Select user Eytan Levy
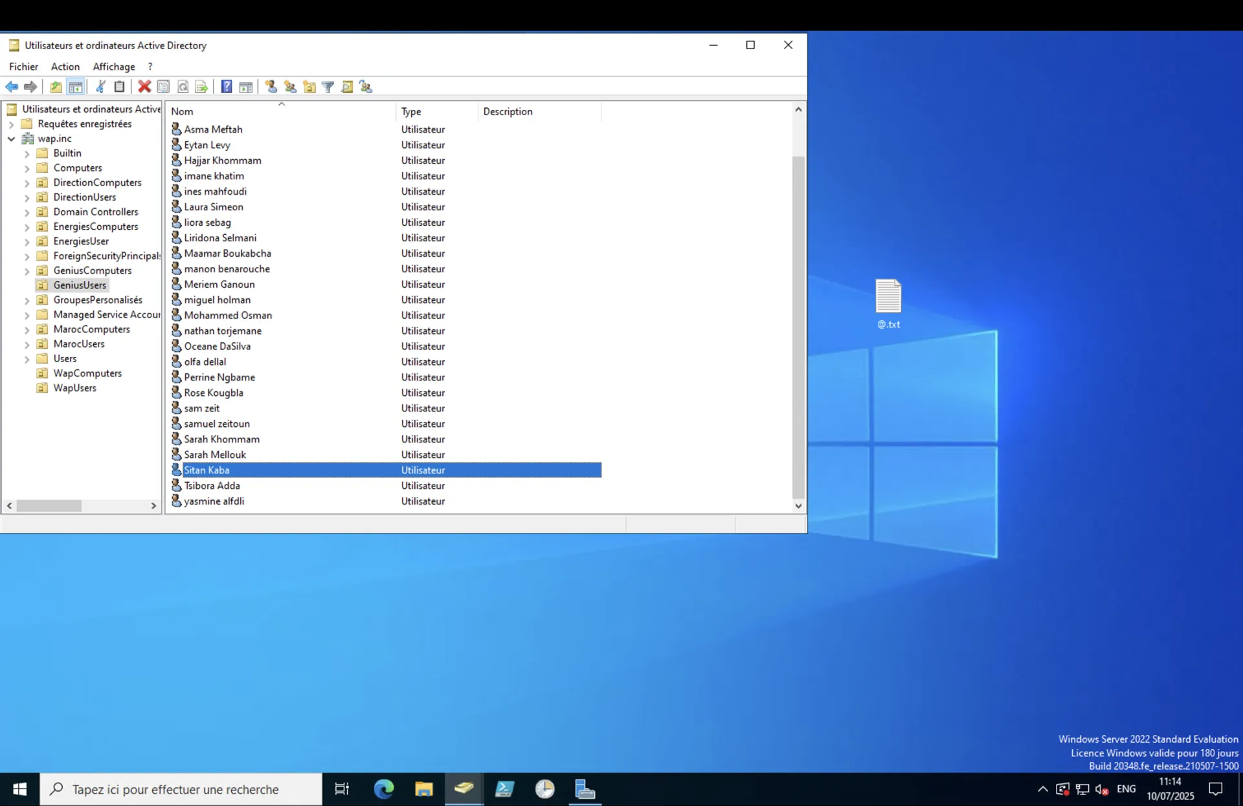 (x=207, y=145)
